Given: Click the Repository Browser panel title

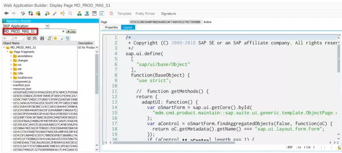Looking at the screenshot, I should (19, 21).
